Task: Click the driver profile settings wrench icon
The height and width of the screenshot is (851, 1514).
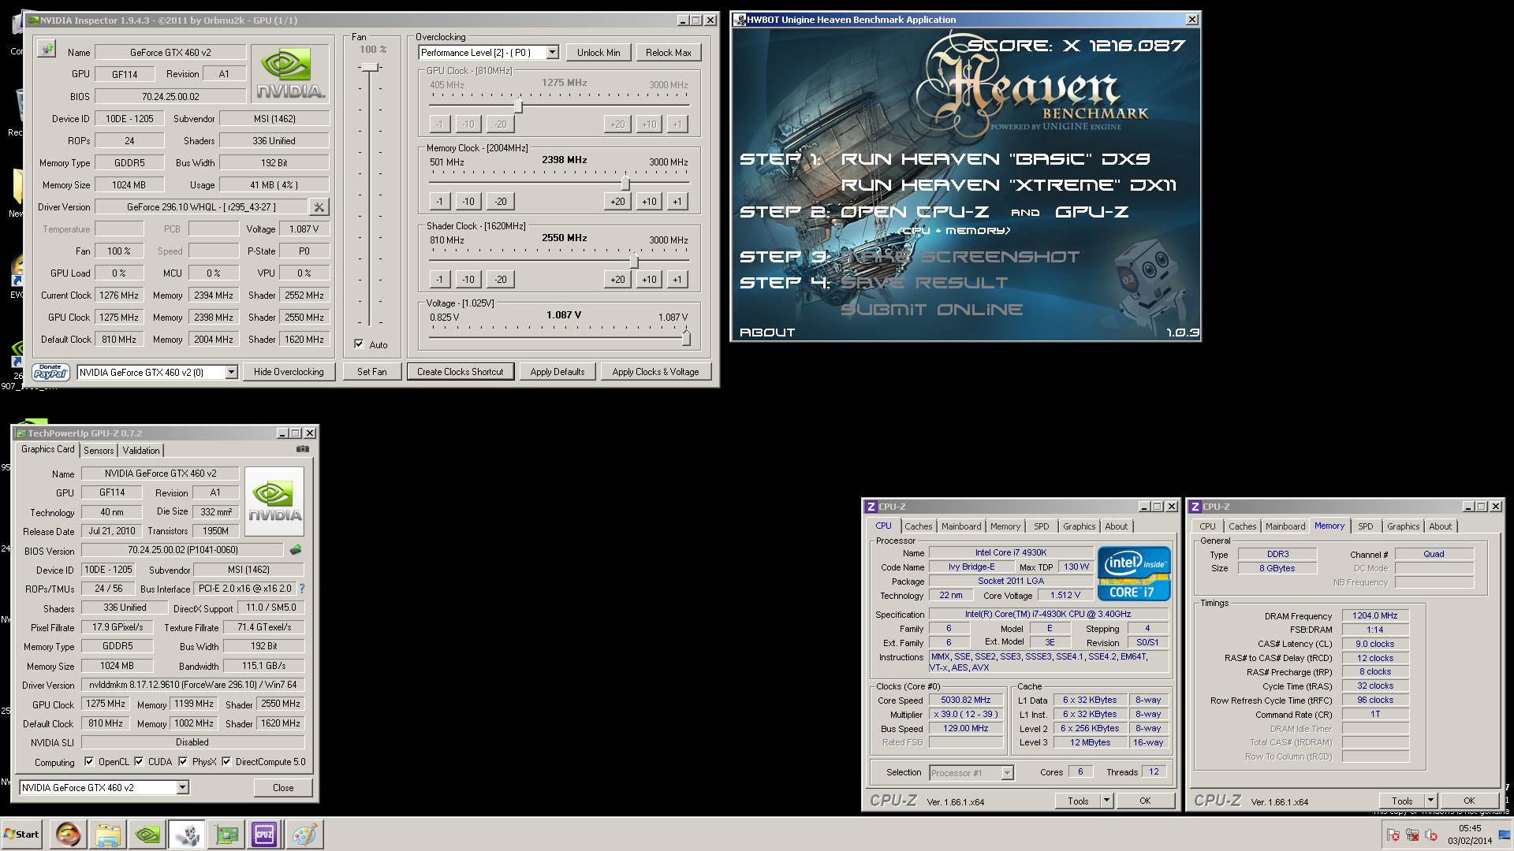Action: (319, 207)
